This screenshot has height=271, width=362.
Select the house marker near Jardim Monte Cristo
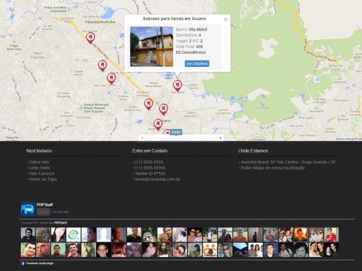click(148, 104)
